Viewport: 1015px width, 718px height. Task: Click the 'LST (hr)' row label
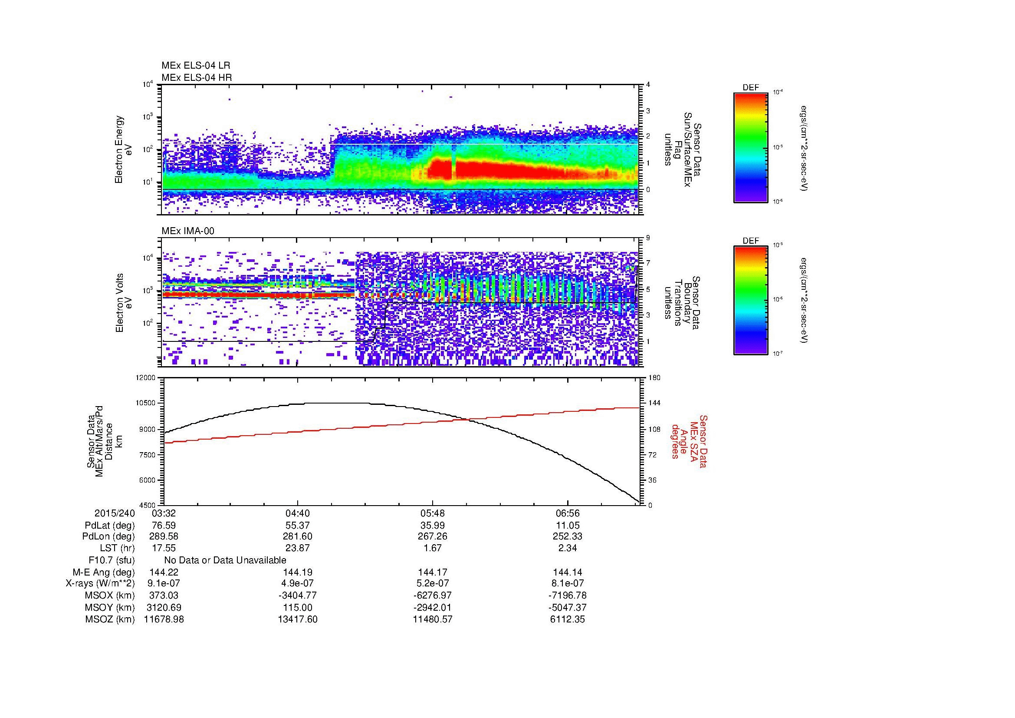coord(117,548)
